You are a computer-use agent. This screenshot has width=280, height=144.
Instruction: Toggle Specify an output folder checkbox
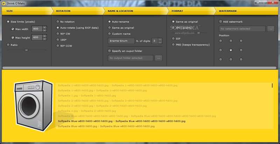point(110,51)
